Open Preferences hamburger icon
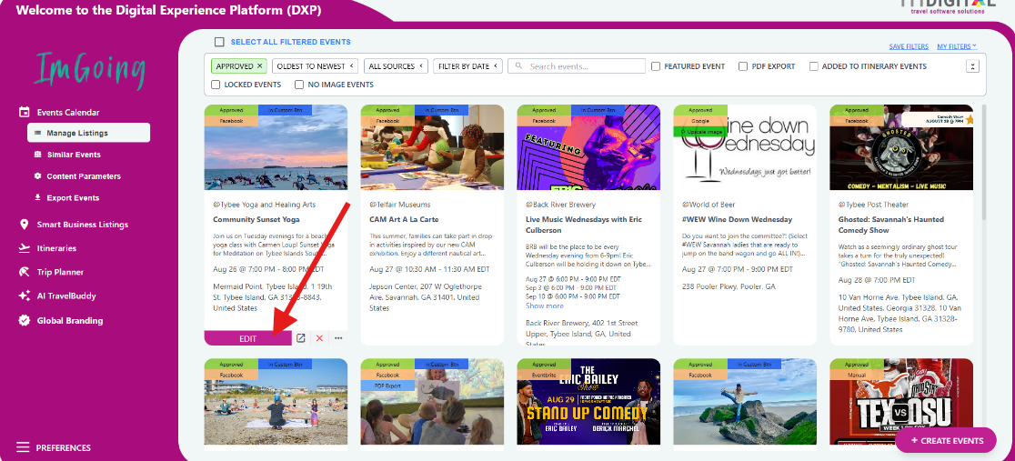 pos(24,447)
